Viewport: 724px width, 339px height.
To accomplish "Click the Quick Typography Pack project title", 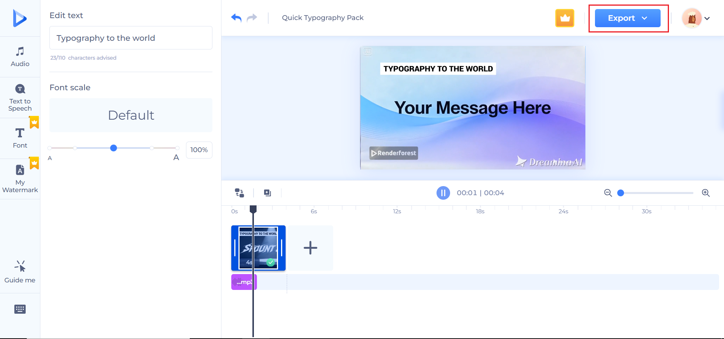I will tap(323, 18).
